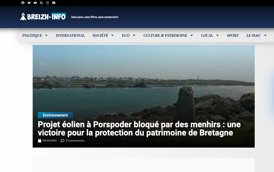Open the INTERNATIONAL menu item
The width and height of the screenshot is (274, 172).
tap(70, 35)
